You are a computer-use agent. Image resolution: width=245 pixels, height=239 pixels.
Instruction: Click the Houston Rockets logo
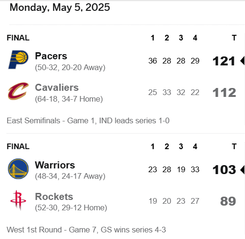click(x=18, y=200)
